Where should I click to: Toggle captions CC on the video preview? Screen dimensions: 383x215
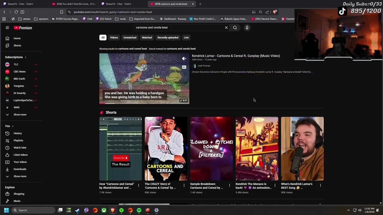point(184,67)
